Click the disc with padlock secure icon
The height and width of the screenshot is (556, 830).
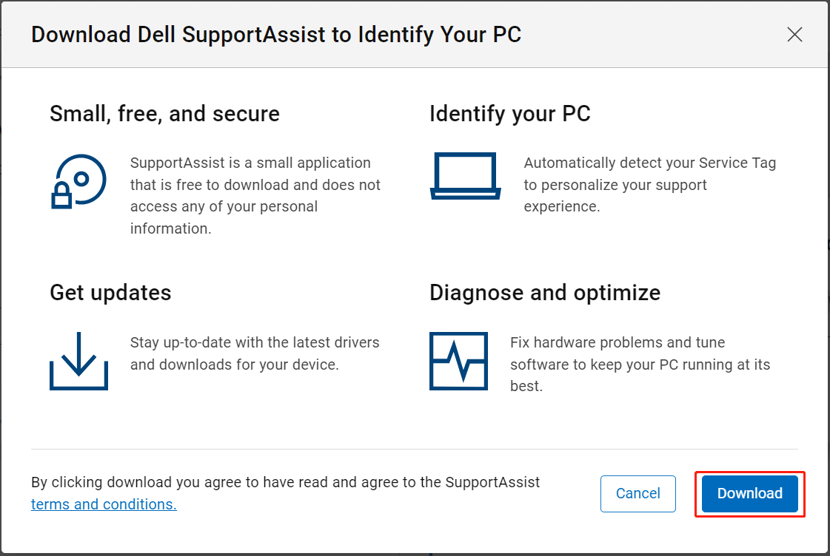pyautogui.click(x=78, y=180)
